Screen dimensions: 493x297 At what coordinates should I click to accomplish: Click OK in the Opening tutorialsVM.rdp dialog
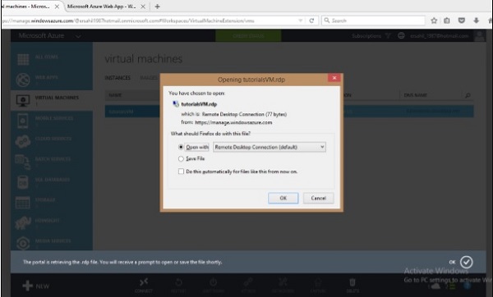coord(283,198)
